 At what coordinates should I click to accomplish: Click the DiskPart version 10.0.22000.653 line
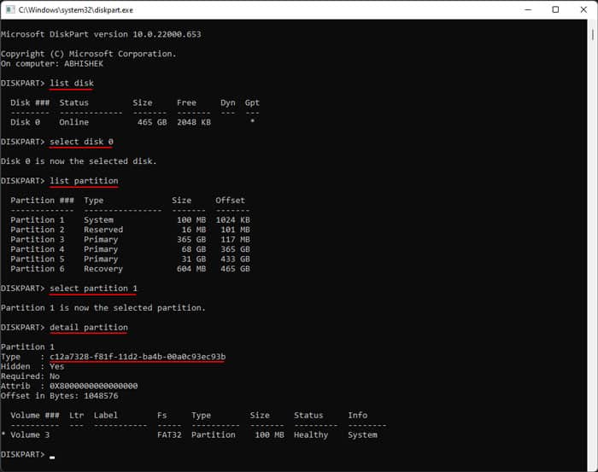(x=101, y=34)
